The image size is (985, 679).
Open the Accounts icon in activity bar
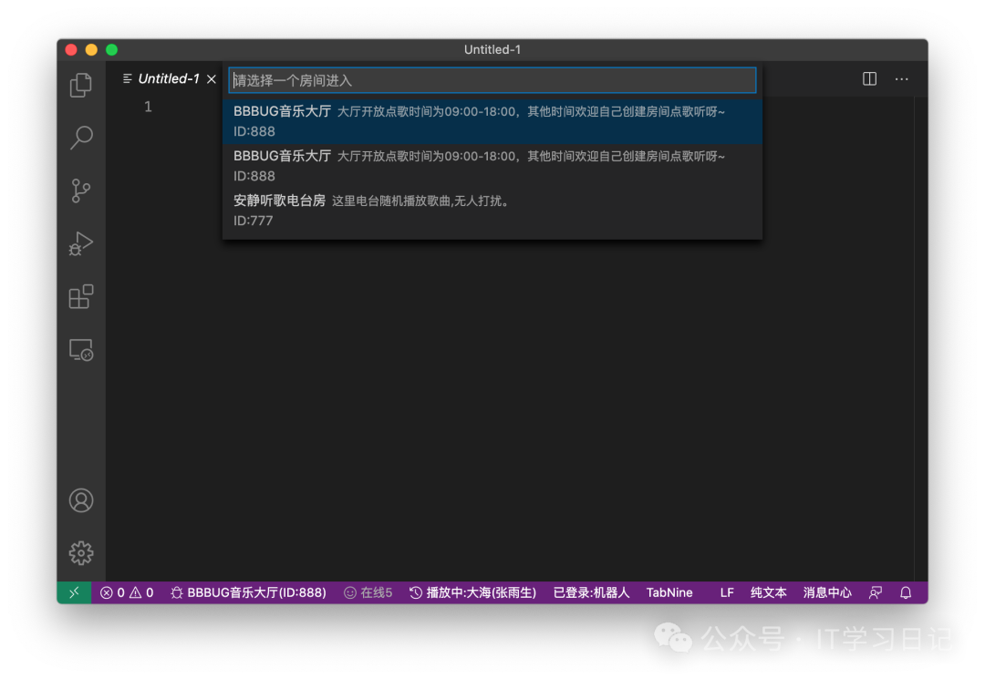(81, 500)
